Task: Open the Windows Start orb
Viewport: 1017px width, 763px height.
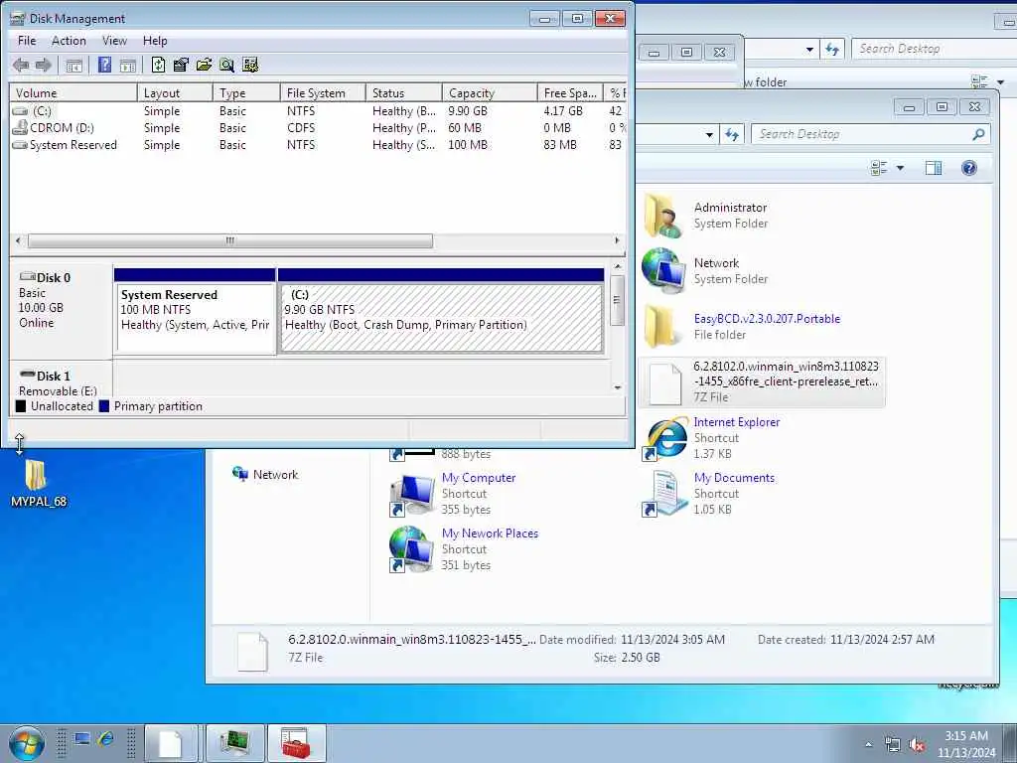Action: (27, 743)
